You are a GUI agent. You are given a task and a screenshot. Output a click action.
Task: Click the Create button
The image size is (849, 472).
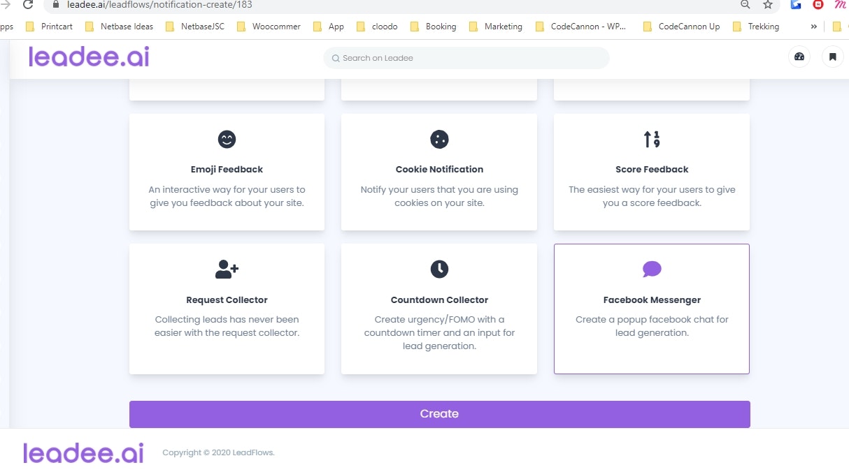click(439, 413)
